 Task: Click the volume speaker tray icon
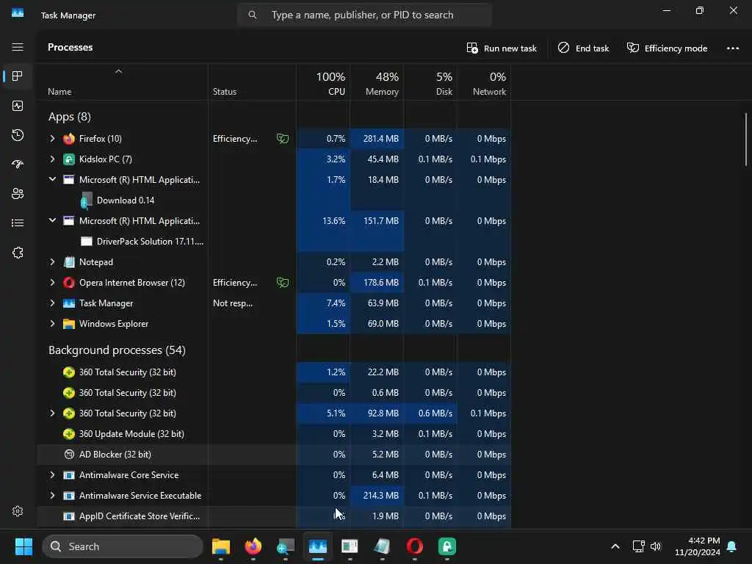656,546
